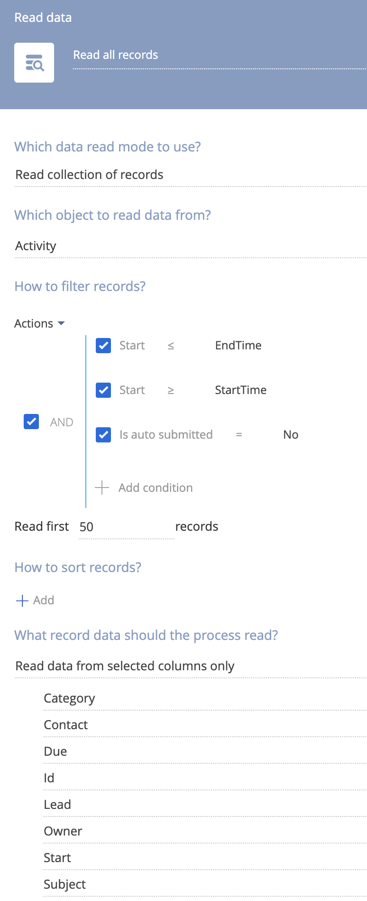The image size is (367, 901).
Task: Click the Add condition link
Action: 156,488
